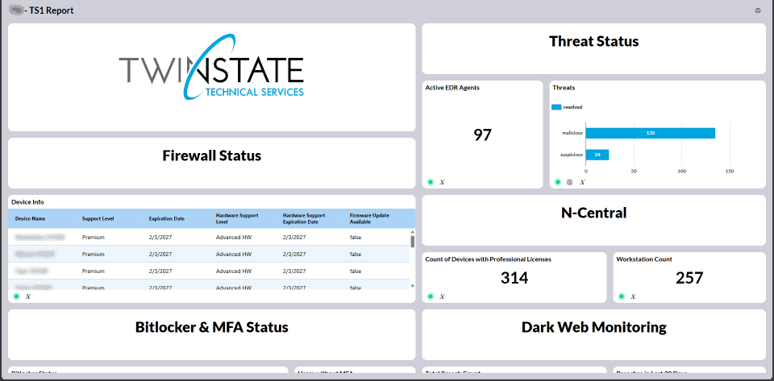Click the Threat Status heading

coord(594,41)
